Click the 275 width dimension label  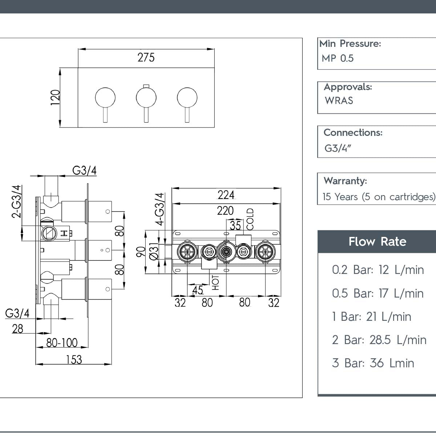[x=146, y=57]
